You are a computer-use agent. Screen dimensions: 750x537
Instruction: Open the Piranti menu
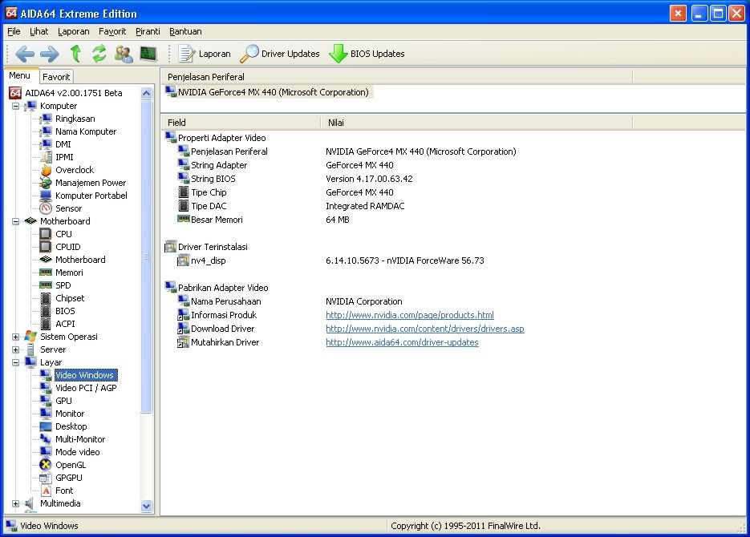pos(148,31)
